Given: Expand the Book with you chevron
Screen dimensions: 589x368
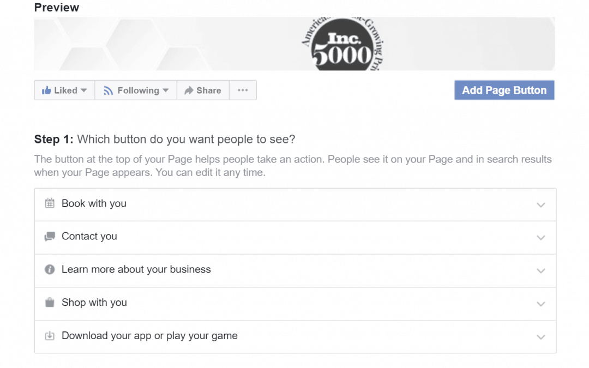Looking at the screenshot, I should click(540, 205).
